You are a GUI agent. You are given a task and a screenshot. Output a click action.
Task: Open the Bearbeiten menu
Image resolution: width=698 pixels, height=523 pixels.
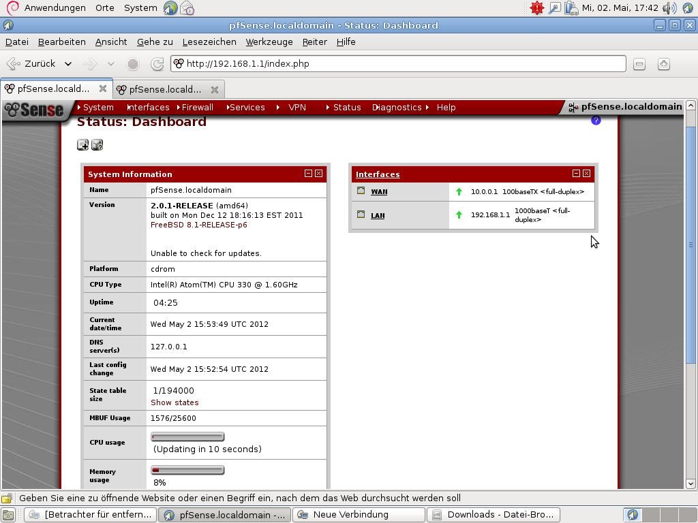coord(62,42)
